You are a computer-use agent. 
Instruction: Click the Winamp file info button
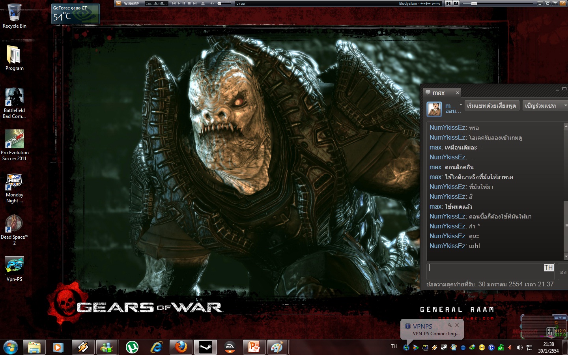(x=448, y=3)
